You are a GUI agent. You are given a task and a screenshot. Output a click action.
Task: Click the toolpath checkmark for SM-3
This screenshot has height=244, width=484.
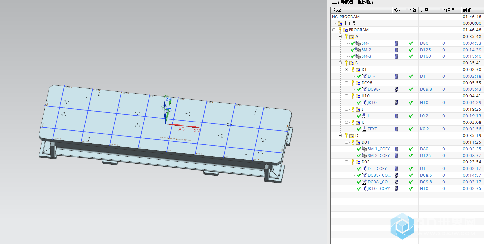[x=411, y=56]
